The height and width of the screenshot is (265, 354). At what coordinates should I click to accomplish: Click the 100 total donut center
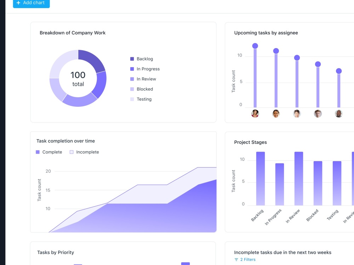coord(78,79)
